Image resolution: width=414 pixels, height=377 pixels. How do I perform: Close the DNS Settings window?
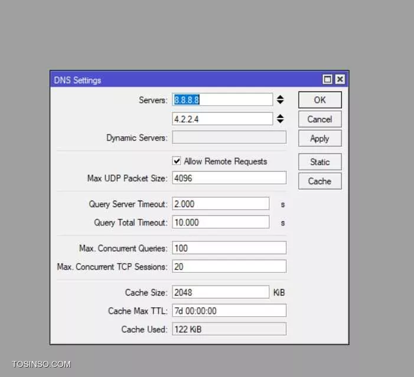340,80
